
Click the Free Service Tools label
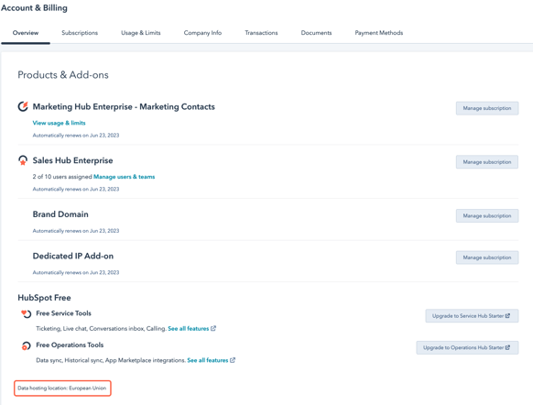point(63,313)
